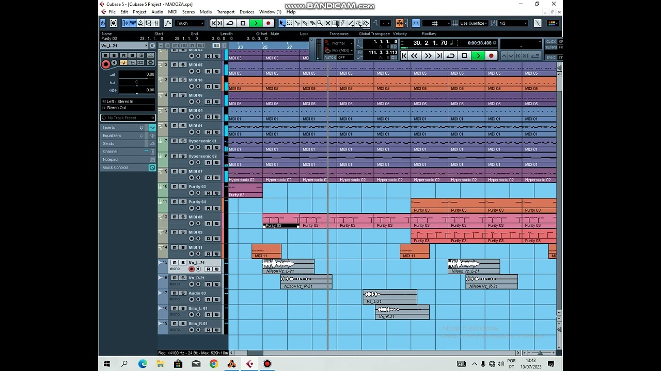Click the automation mode curve icon
Viewport: 661px width, 371px height.
168,23
